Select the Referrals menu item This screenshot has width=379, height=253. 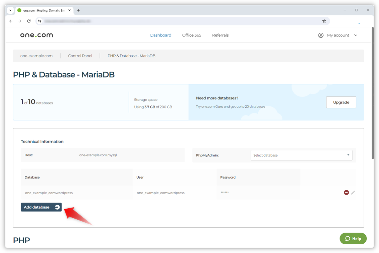pos(220,35)
